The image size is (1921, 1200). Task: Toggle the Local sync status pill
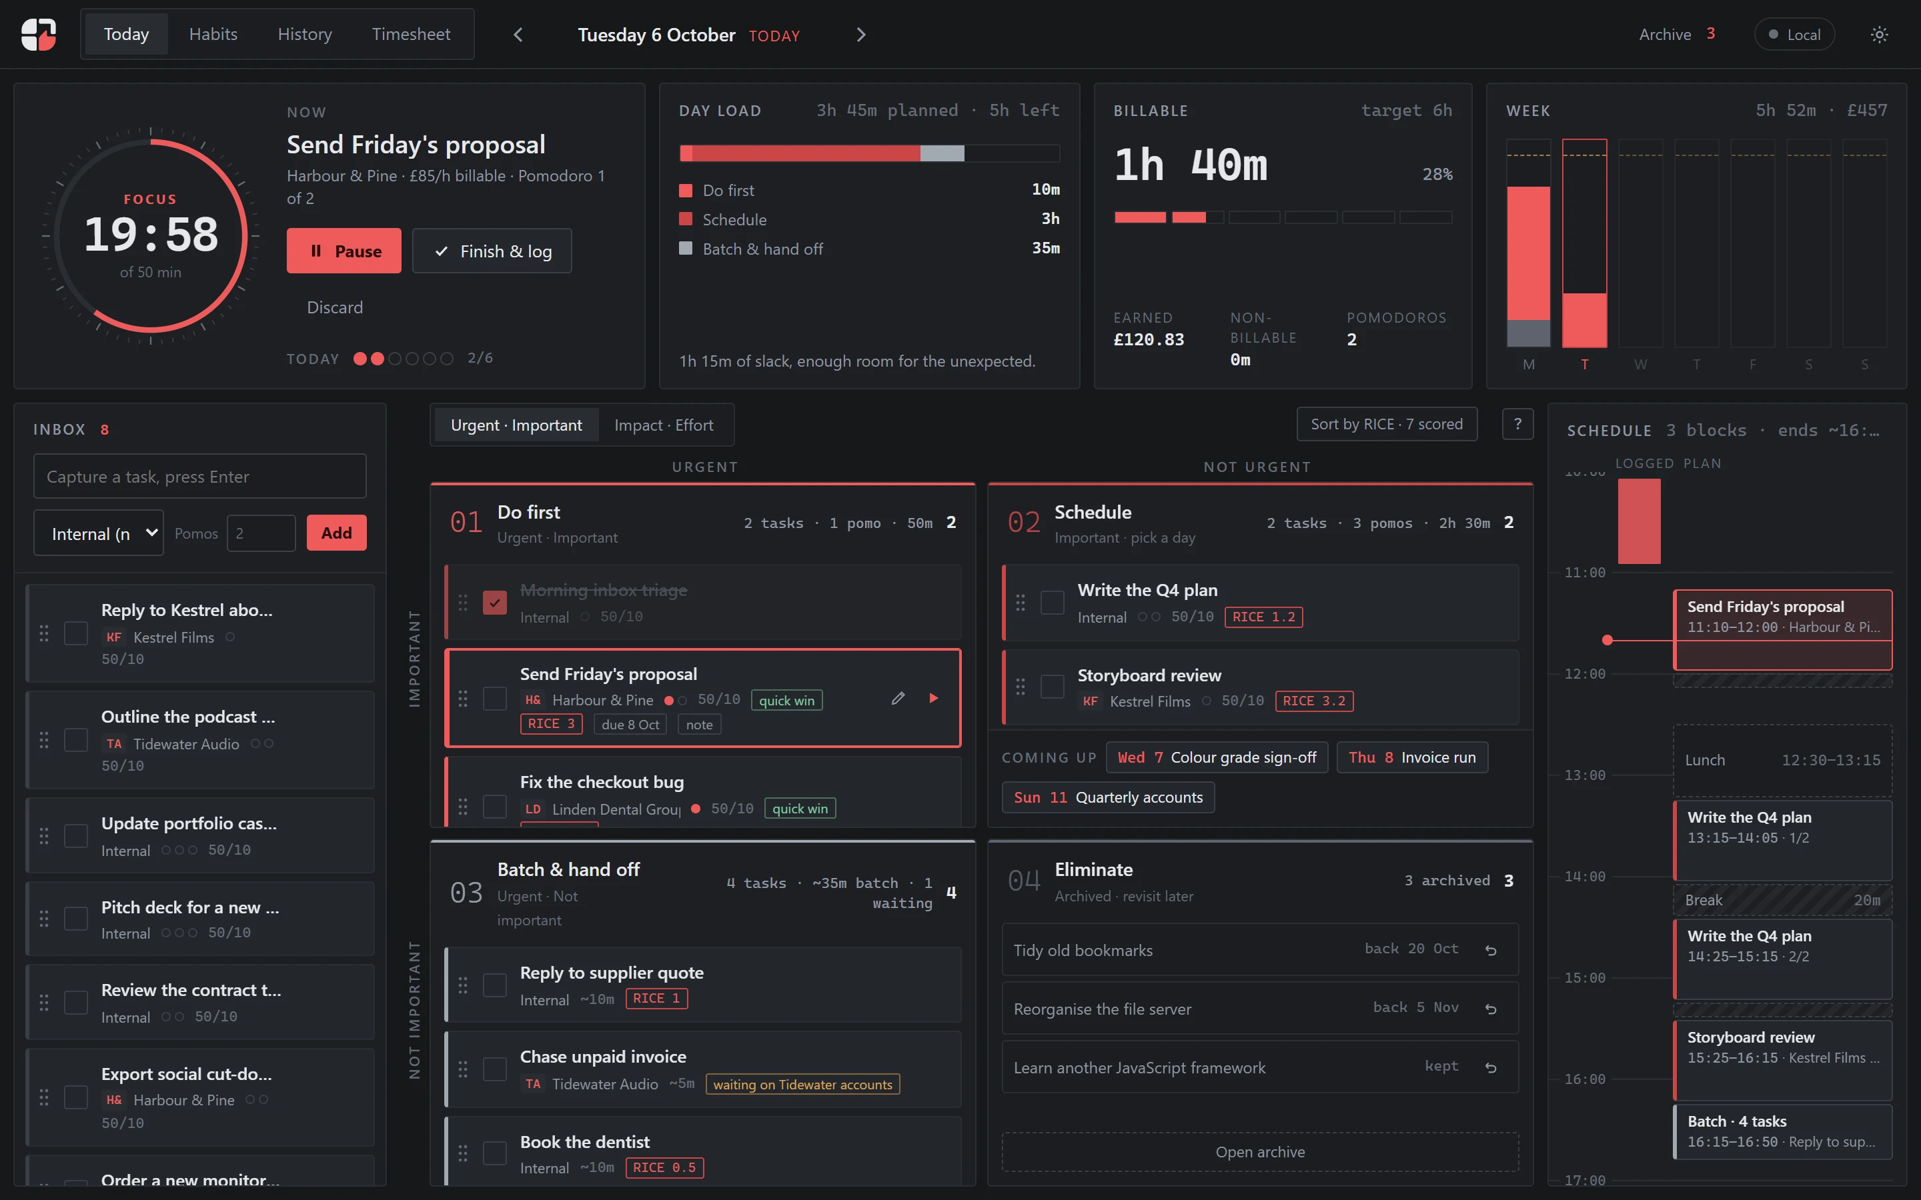[1794, 34]
